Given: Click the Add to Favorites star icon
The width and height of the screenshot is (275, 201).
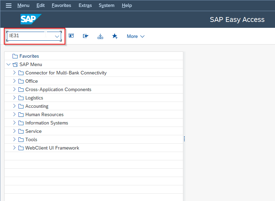Looking at the screenshot, I should [x=115, y=36].
